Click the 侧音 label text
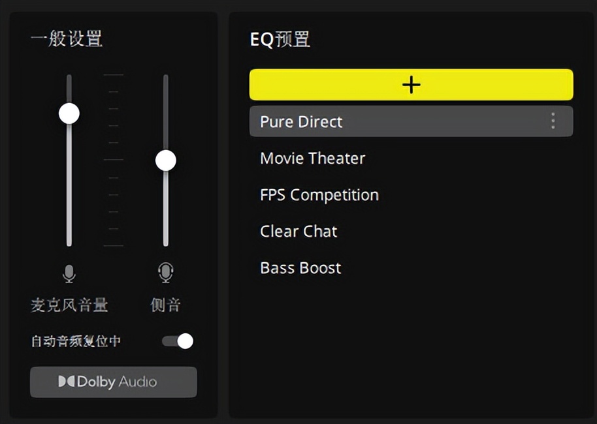 pos(166,305)
